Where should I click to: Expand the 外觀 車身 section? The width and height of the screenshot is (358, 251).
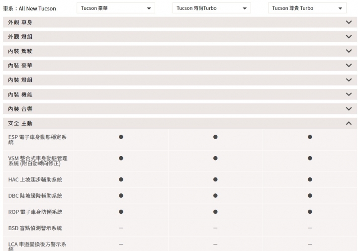pyautogui.click(x=180, y=22)
